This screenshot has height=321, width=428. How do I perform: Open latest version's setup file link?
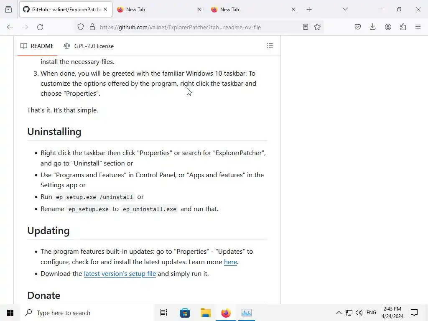click(120, 274)
